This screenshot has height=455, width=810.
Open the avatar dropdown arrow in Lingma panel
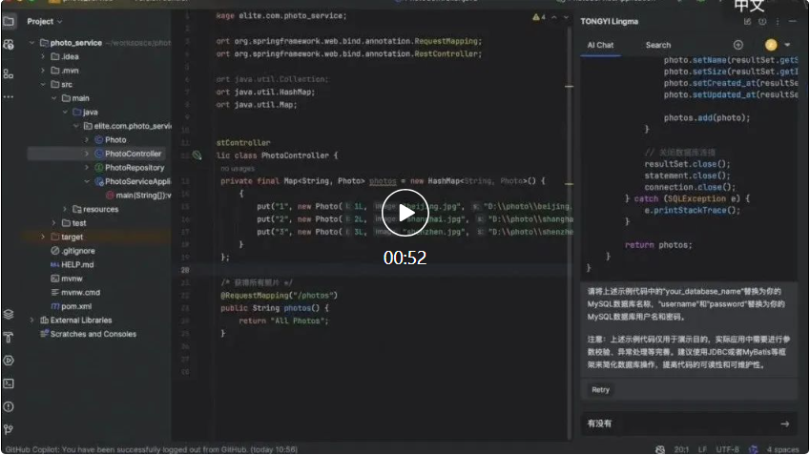[x=787, y=45]
